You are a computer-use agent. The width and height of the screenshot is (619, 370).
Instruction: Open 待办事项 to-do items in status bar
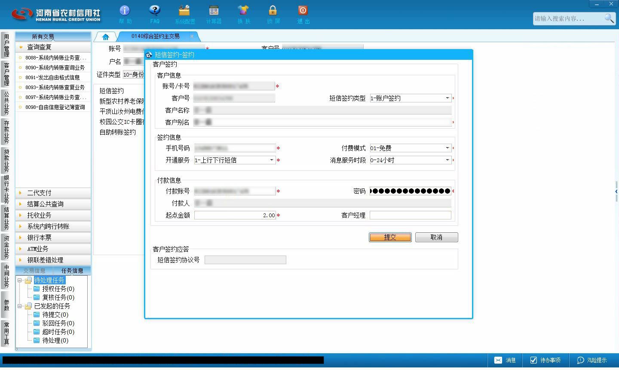[x=545, y=360]
